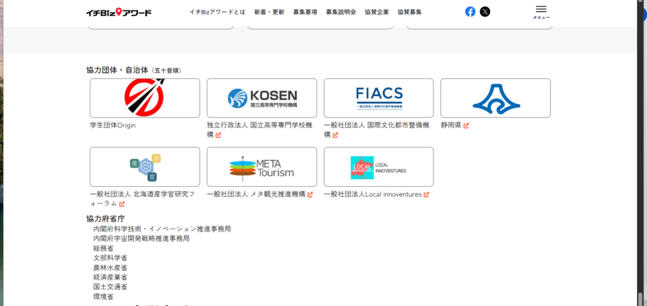Click the 総務省 list entry

pos(103,249)
